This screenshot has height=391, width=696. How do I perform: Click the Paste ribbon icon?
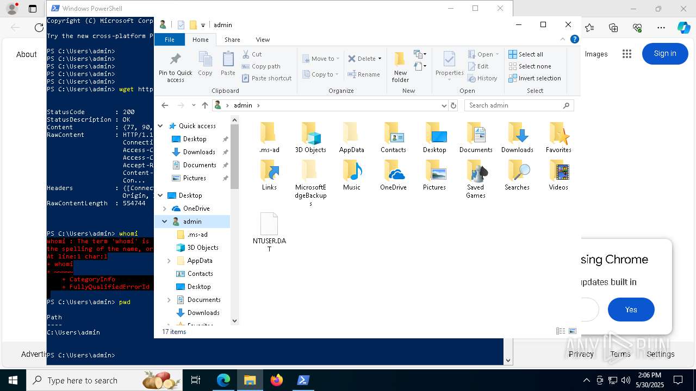228,64
